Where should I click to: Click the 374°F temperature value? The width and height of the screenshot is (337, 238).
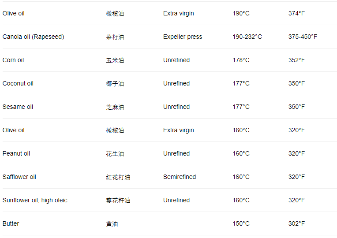coord(296,13)
